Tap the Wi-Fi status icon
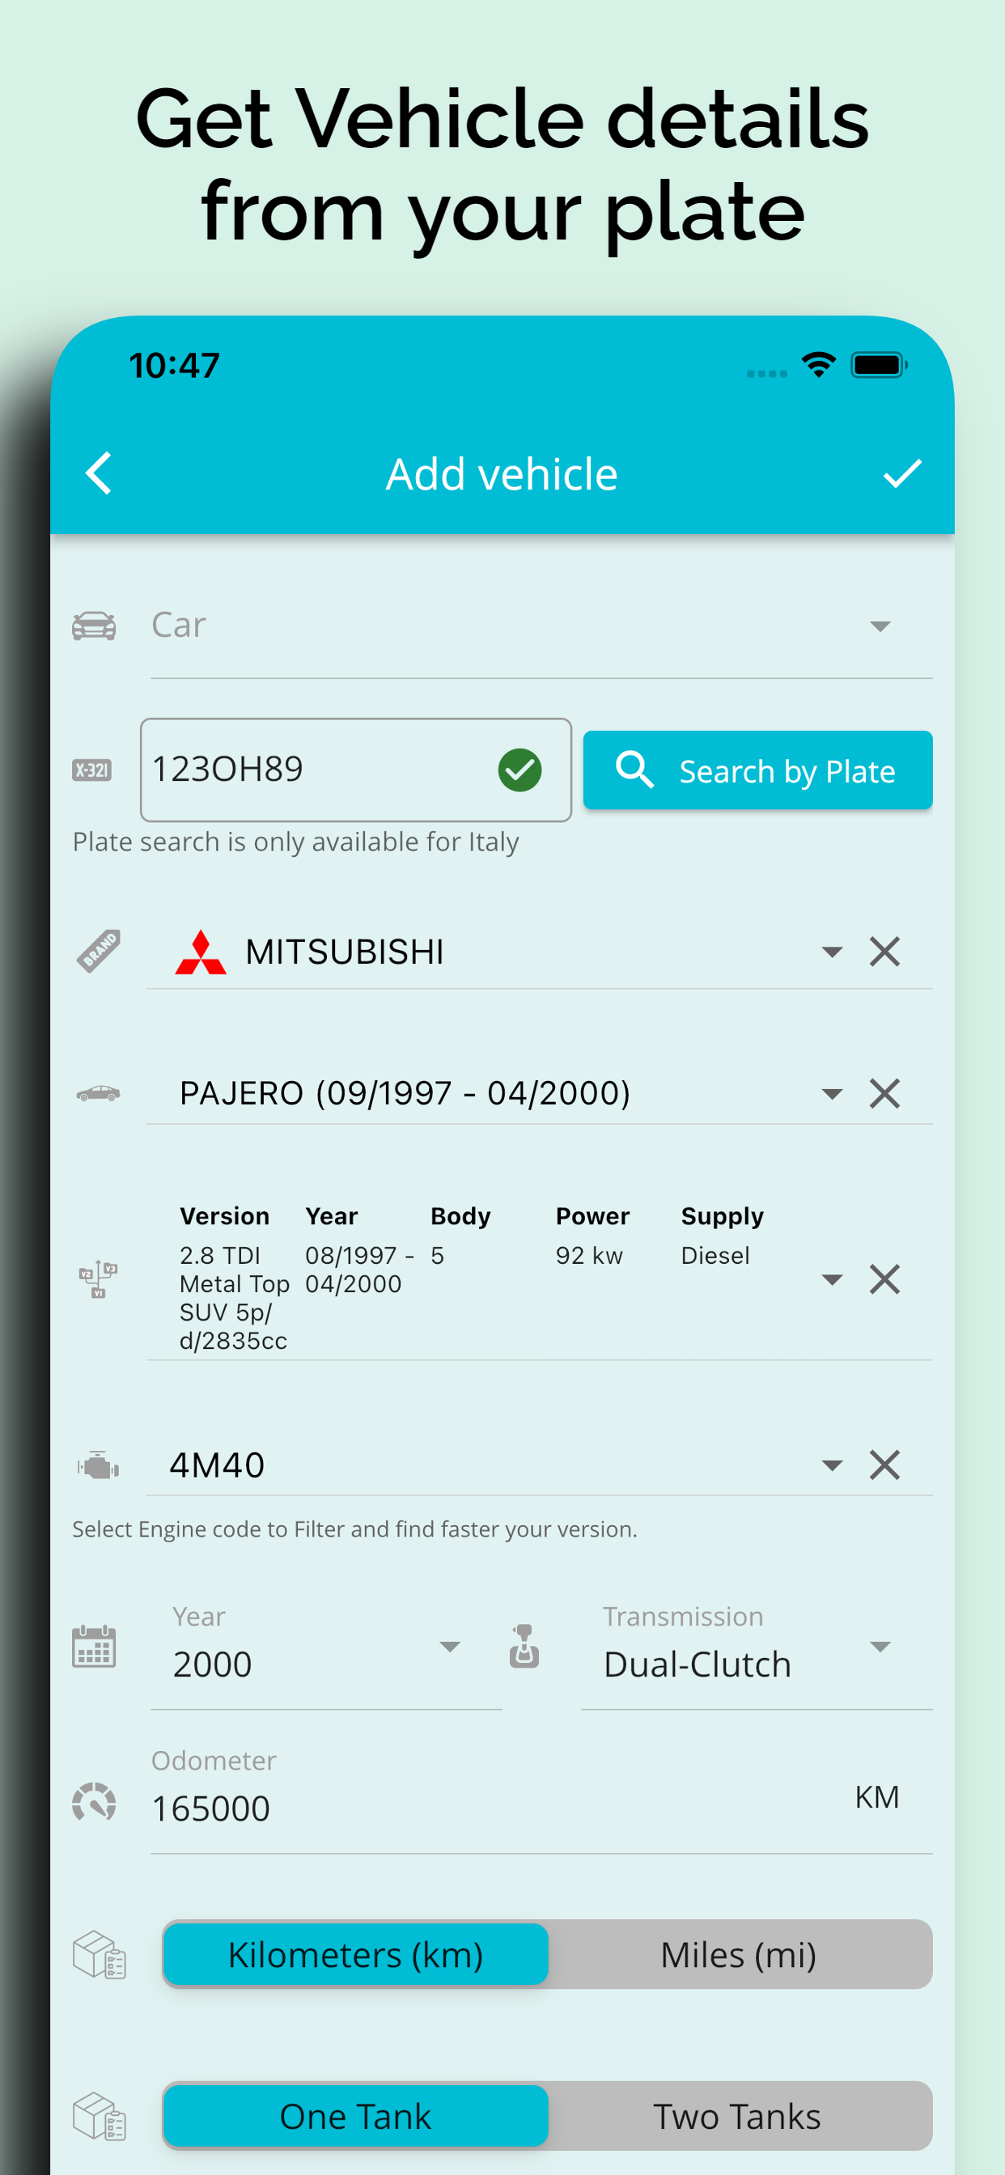This screenshot has height=2175, width=1005. 818,365
